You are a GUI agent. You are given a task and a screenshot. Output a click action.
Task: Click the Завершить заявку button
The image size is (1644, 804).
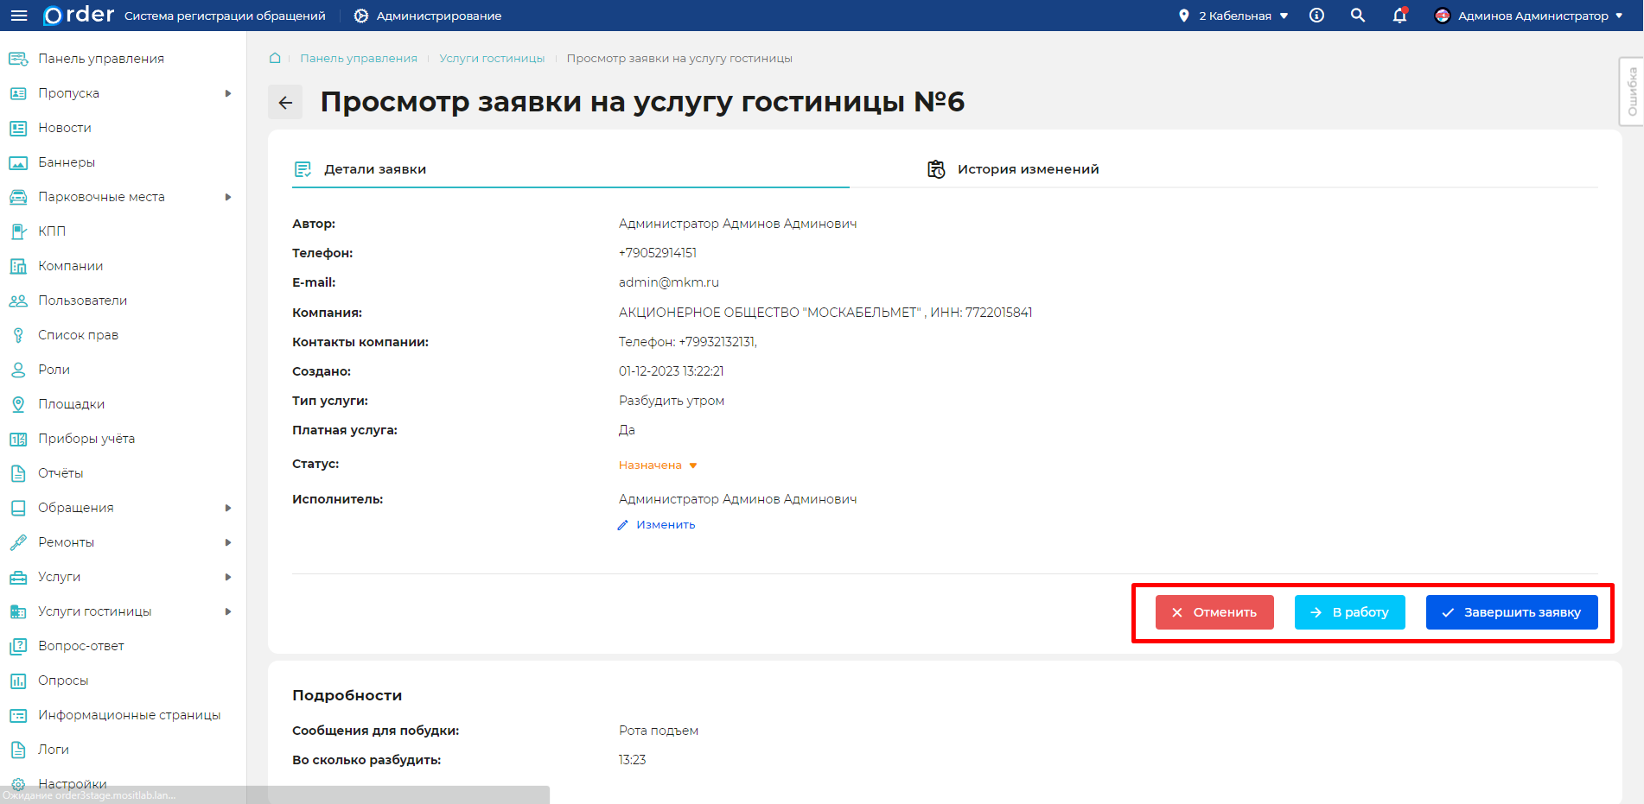pyautogui.click(x=1512, y=611)
